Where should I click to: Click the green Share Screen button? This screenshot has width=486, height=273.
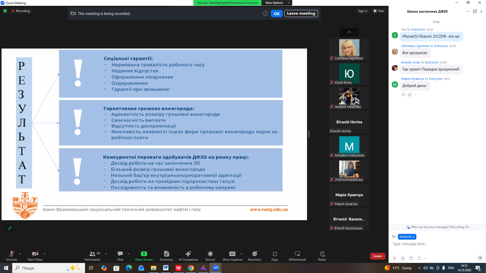point(144,256)
